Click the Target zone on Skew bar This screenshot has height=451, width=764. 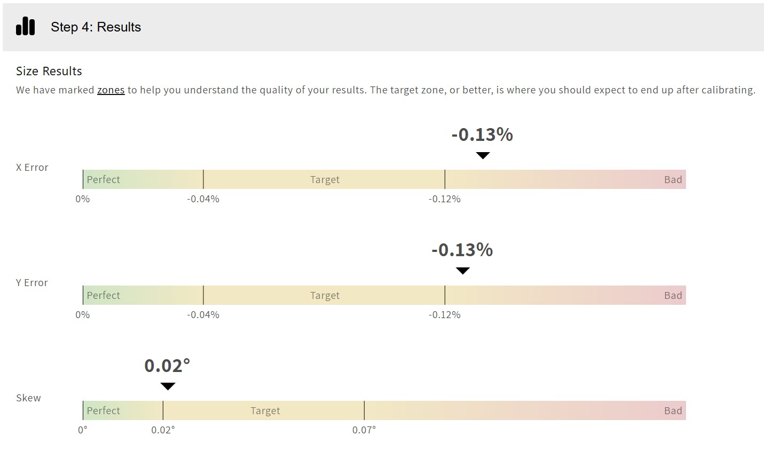pos(265,411)
